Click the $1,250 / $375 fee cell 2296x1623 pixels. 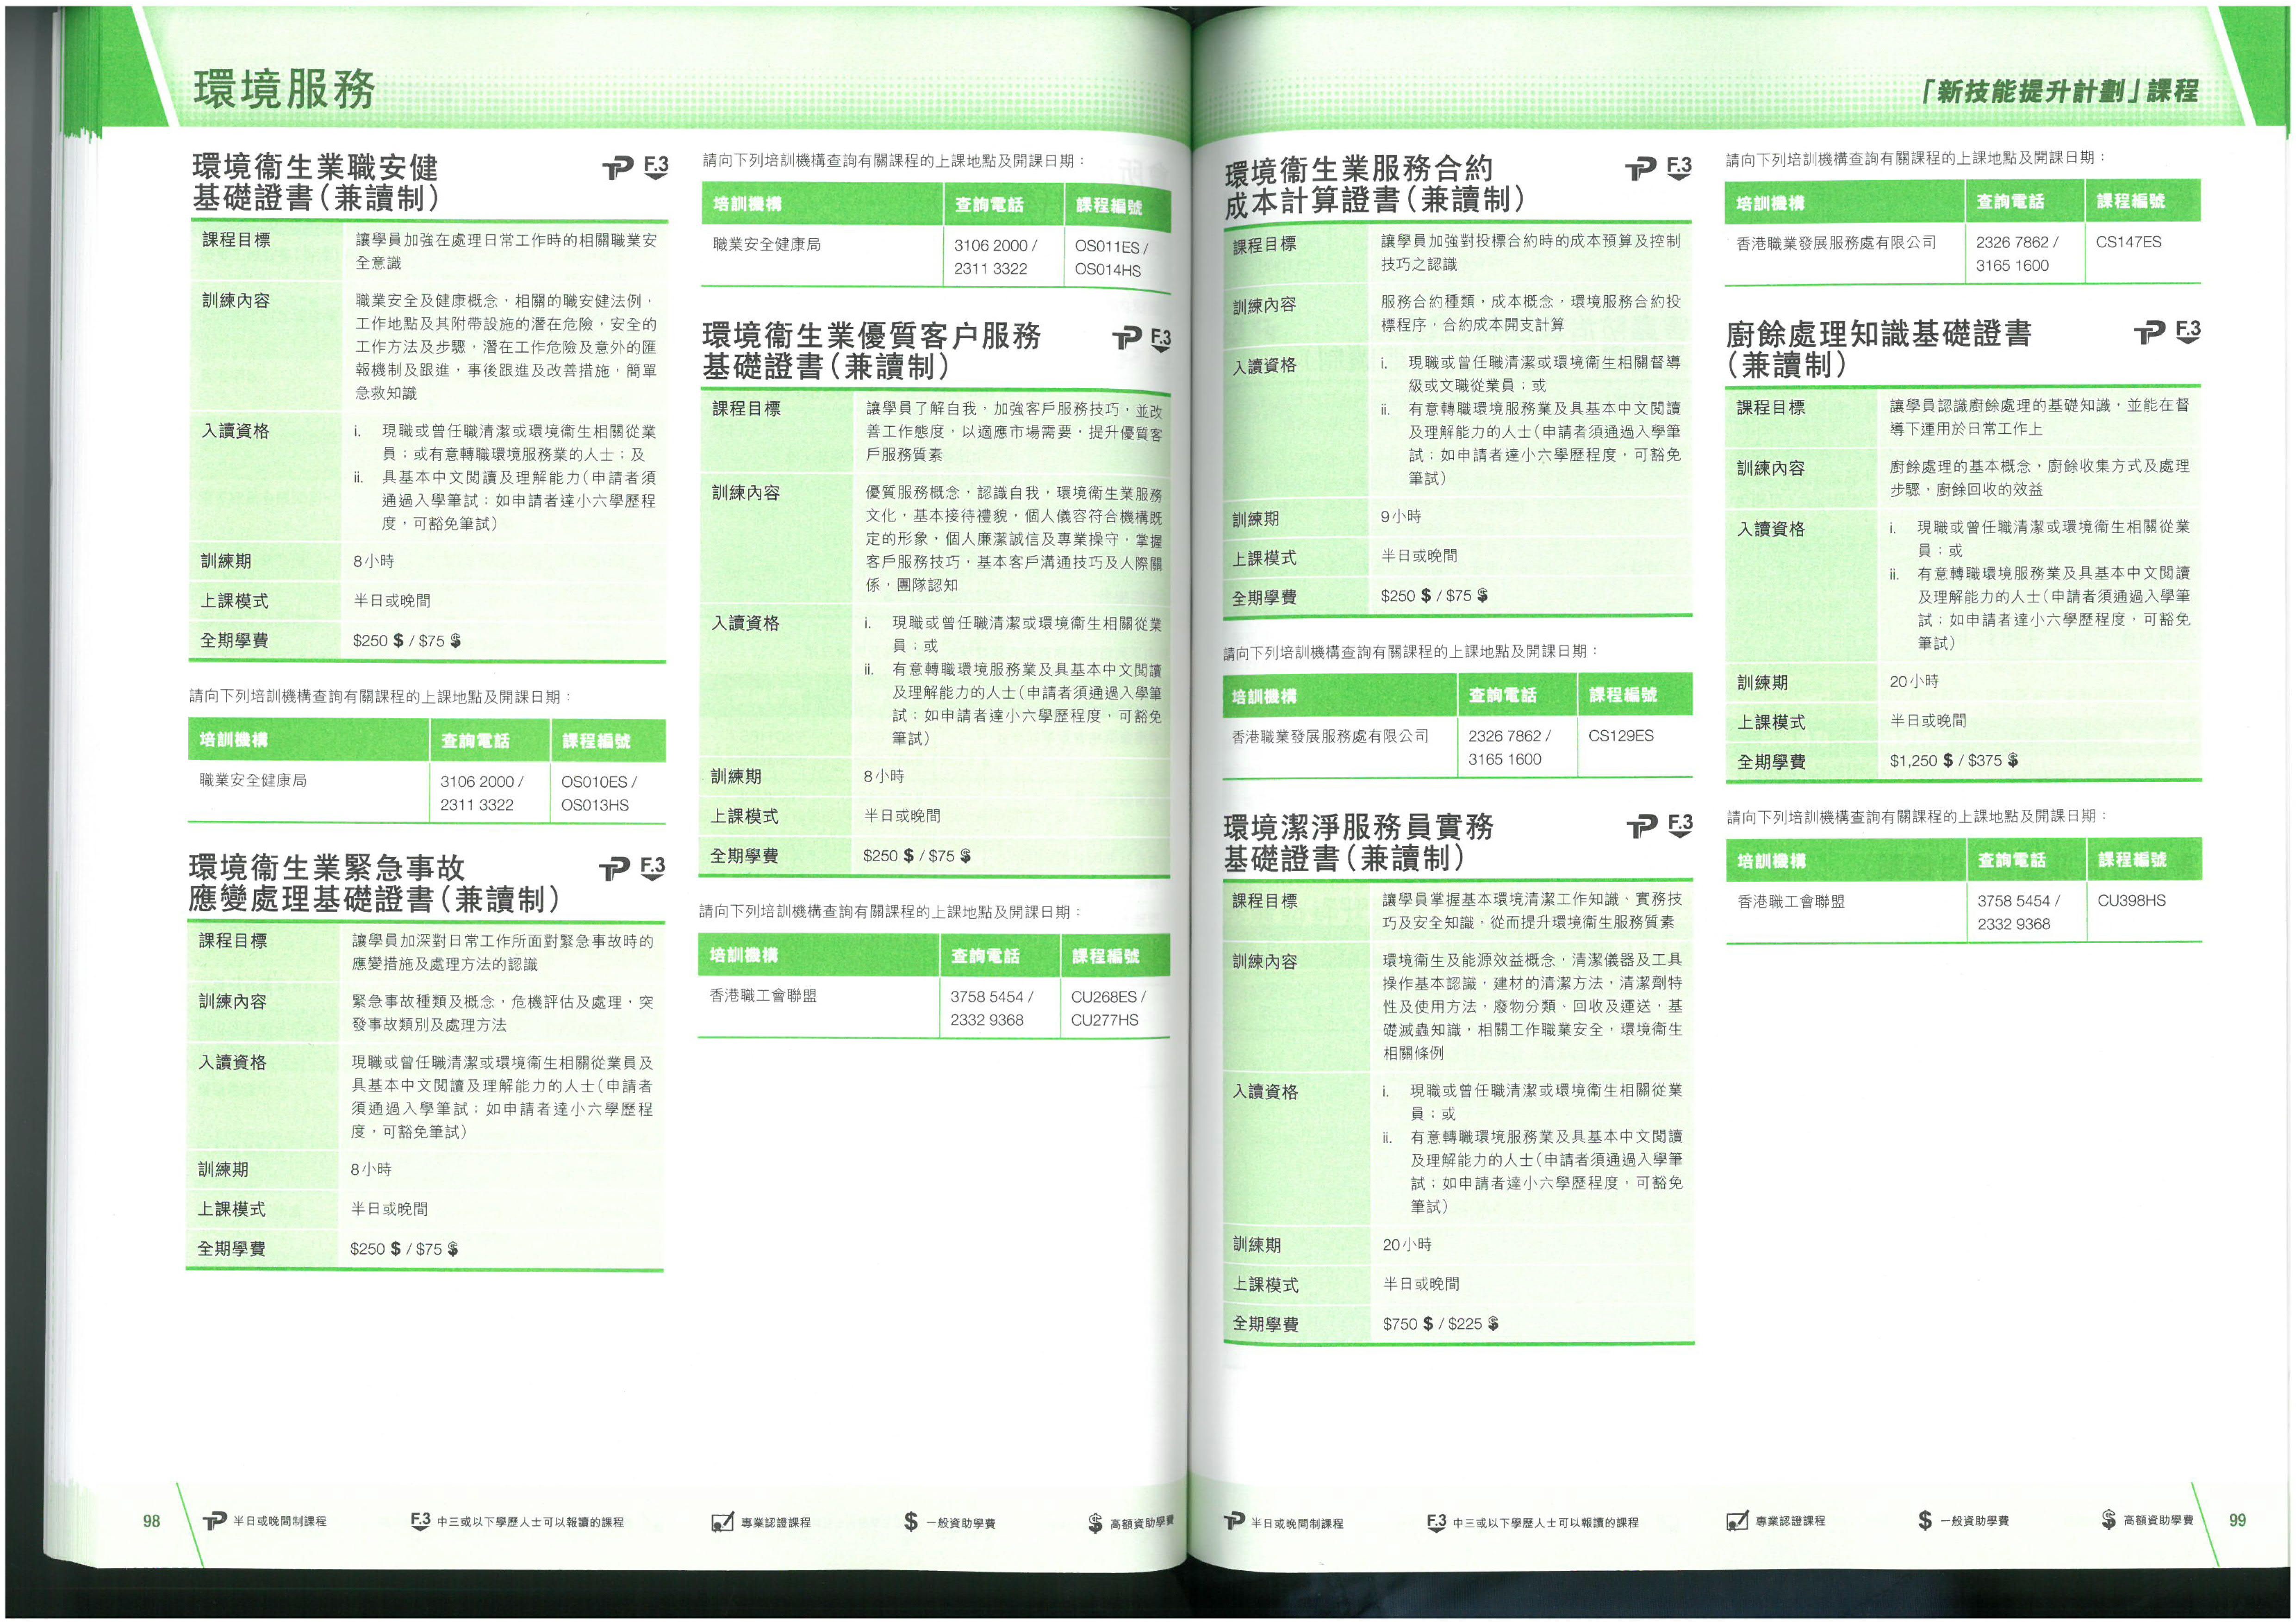point(1953,761)
